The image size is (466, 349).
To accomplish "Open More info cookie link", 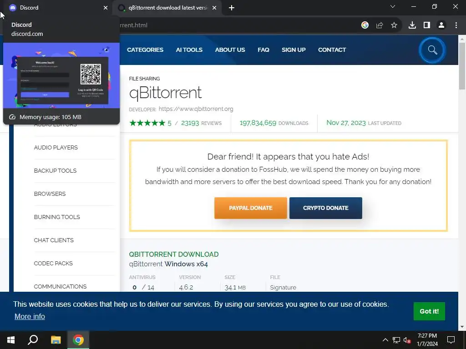I will [x=30, y=317].
